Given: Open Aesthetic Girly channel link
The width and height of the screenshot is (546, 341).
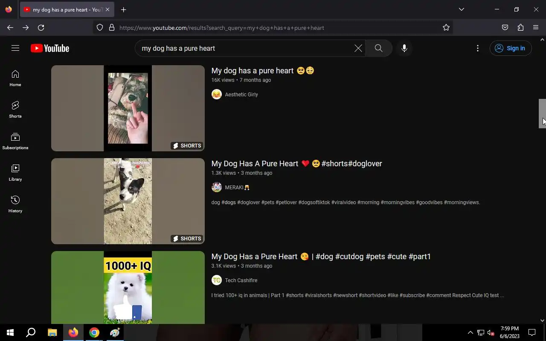Looking at the screenshot, I should click(241, 95).
